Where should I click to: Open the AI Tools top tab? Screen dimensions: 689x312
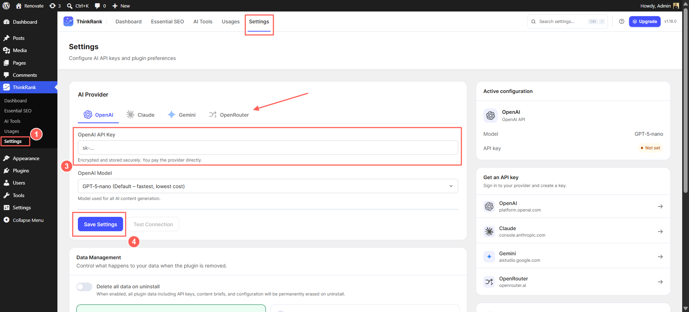pos(203,22)
